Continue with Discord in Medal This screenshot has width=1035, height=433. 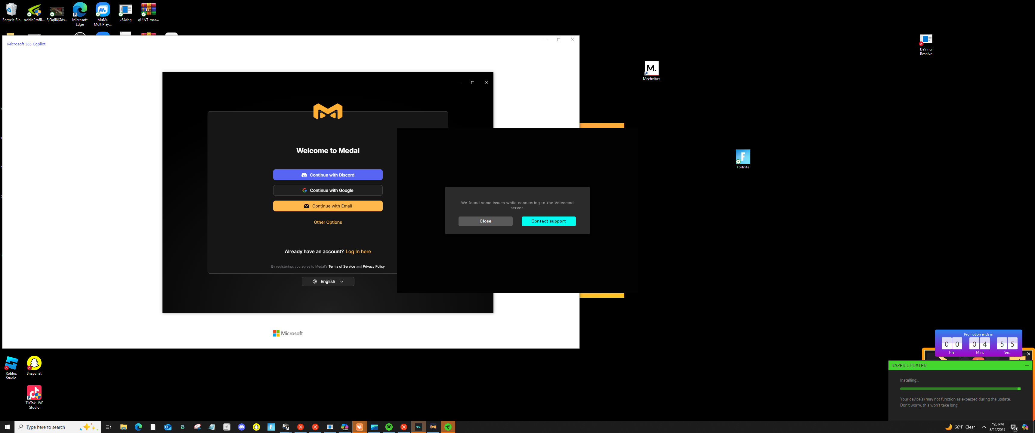328,175
